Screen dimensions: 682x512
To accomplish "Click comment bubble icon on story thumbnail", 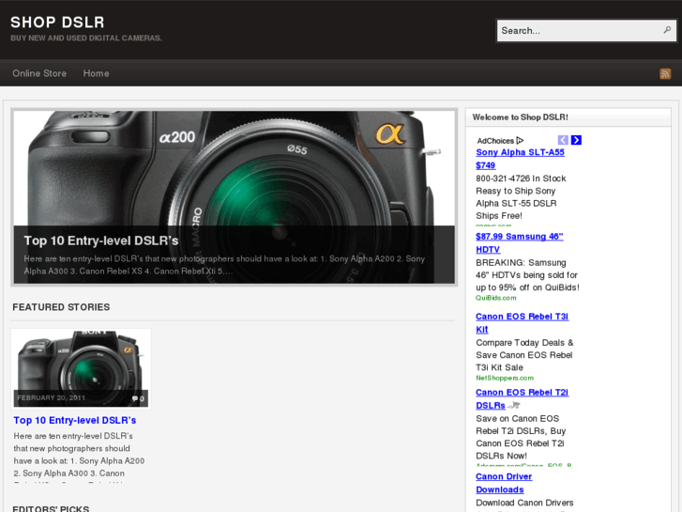I will [x=135, y=398].
